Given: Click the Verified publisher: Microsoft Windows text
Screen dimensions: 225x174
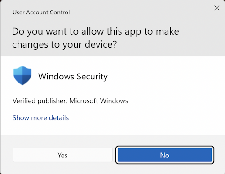Looking at the screenshot, I should [x=71, y=101].
